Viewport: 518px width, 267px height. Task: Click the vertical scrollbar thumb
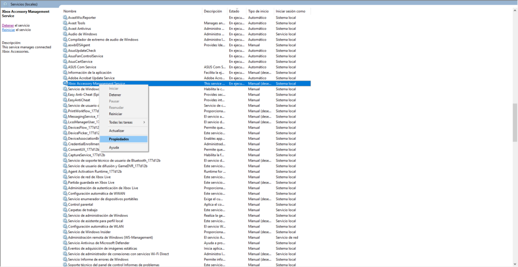click(x=515, y=123)
